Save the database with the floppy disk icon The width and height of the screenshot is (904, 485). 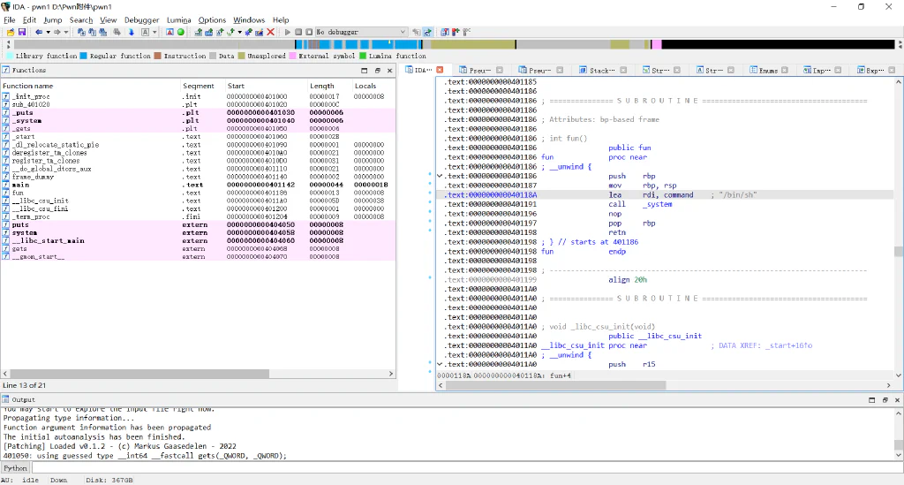(x=22, y=33)
